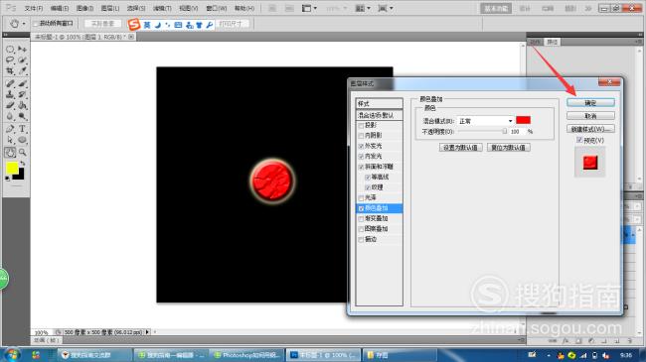Click the yellow foreground color swatch
Screen dimensions: 646x362
12,168
